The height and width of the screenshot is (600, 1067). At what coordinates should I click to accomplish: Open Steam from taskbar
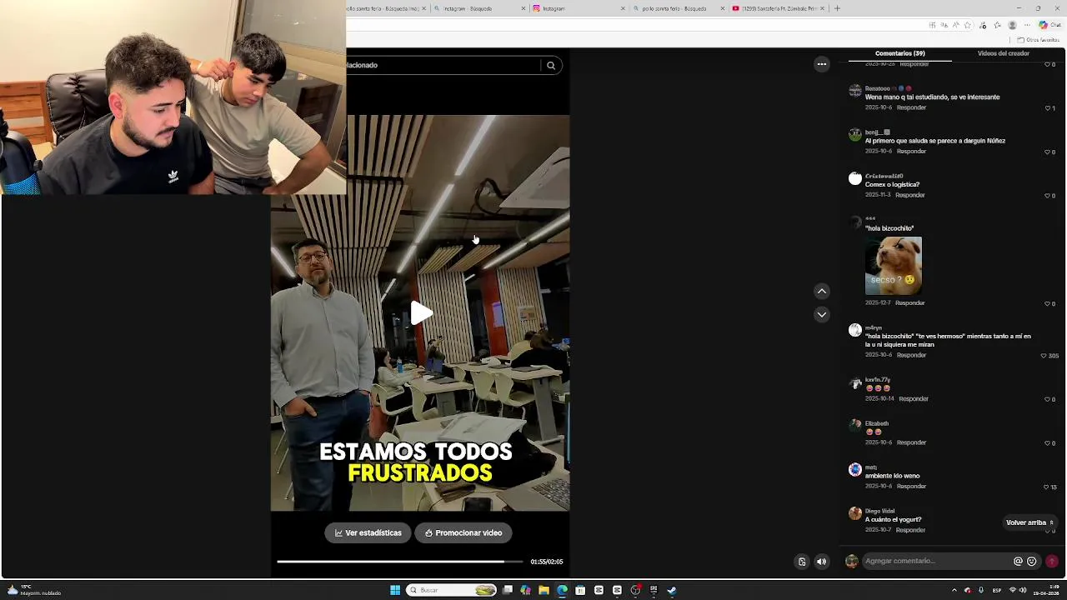click(672, 590)
